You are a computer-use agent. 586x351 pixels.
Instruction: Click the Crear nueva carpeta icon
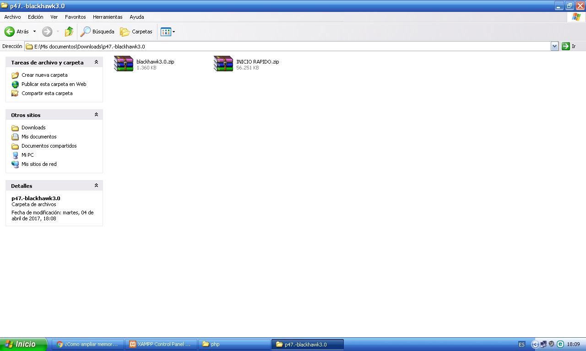click(15, 75)
